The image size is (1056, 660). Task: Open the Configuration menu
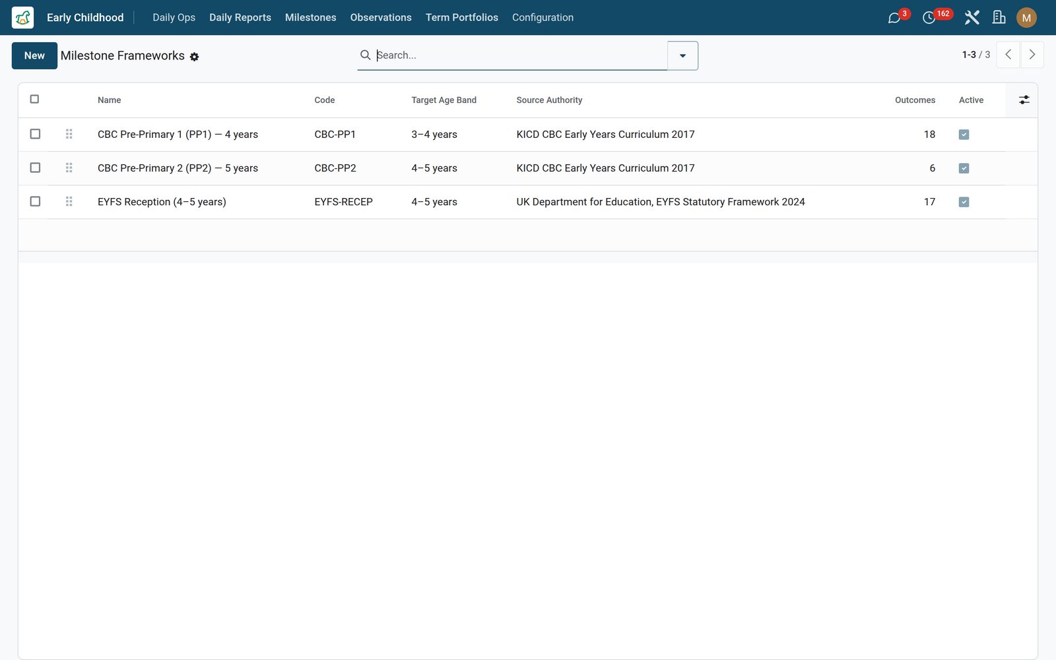pos(543,17)
